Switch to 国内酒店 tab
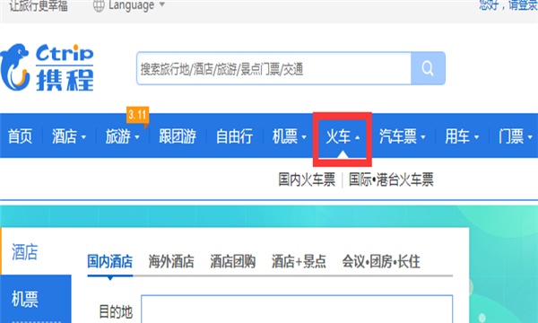Screen dimensions: 538x323 (x=109, y=262)
